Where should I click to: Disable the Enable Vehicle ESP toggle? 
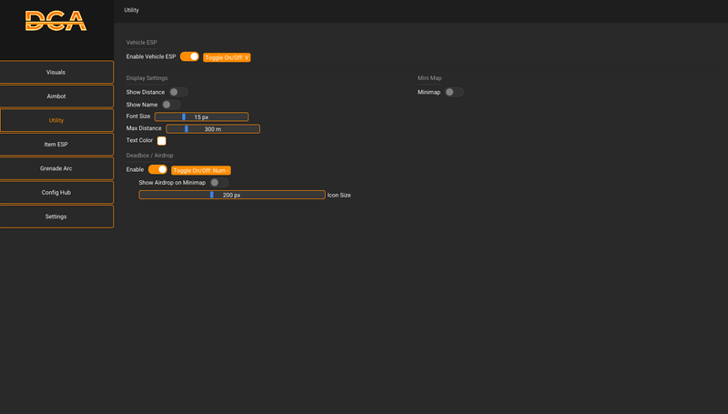(189, 56)
